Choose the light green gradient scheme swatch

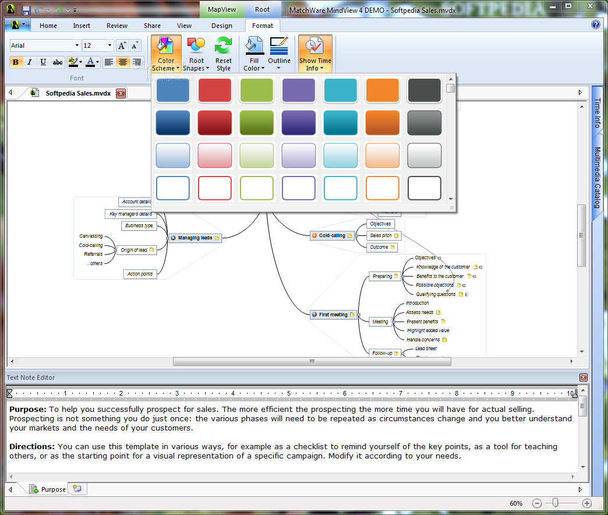257,156
